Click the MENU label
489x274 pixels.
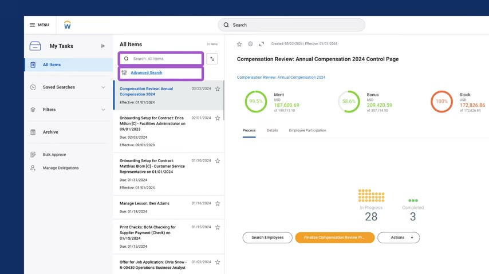click(44, 25)
